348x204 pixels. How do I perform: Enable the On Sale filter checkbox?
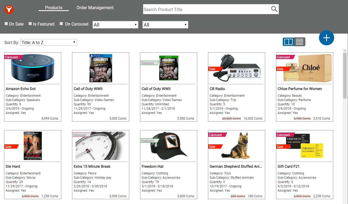coord(6,24)
